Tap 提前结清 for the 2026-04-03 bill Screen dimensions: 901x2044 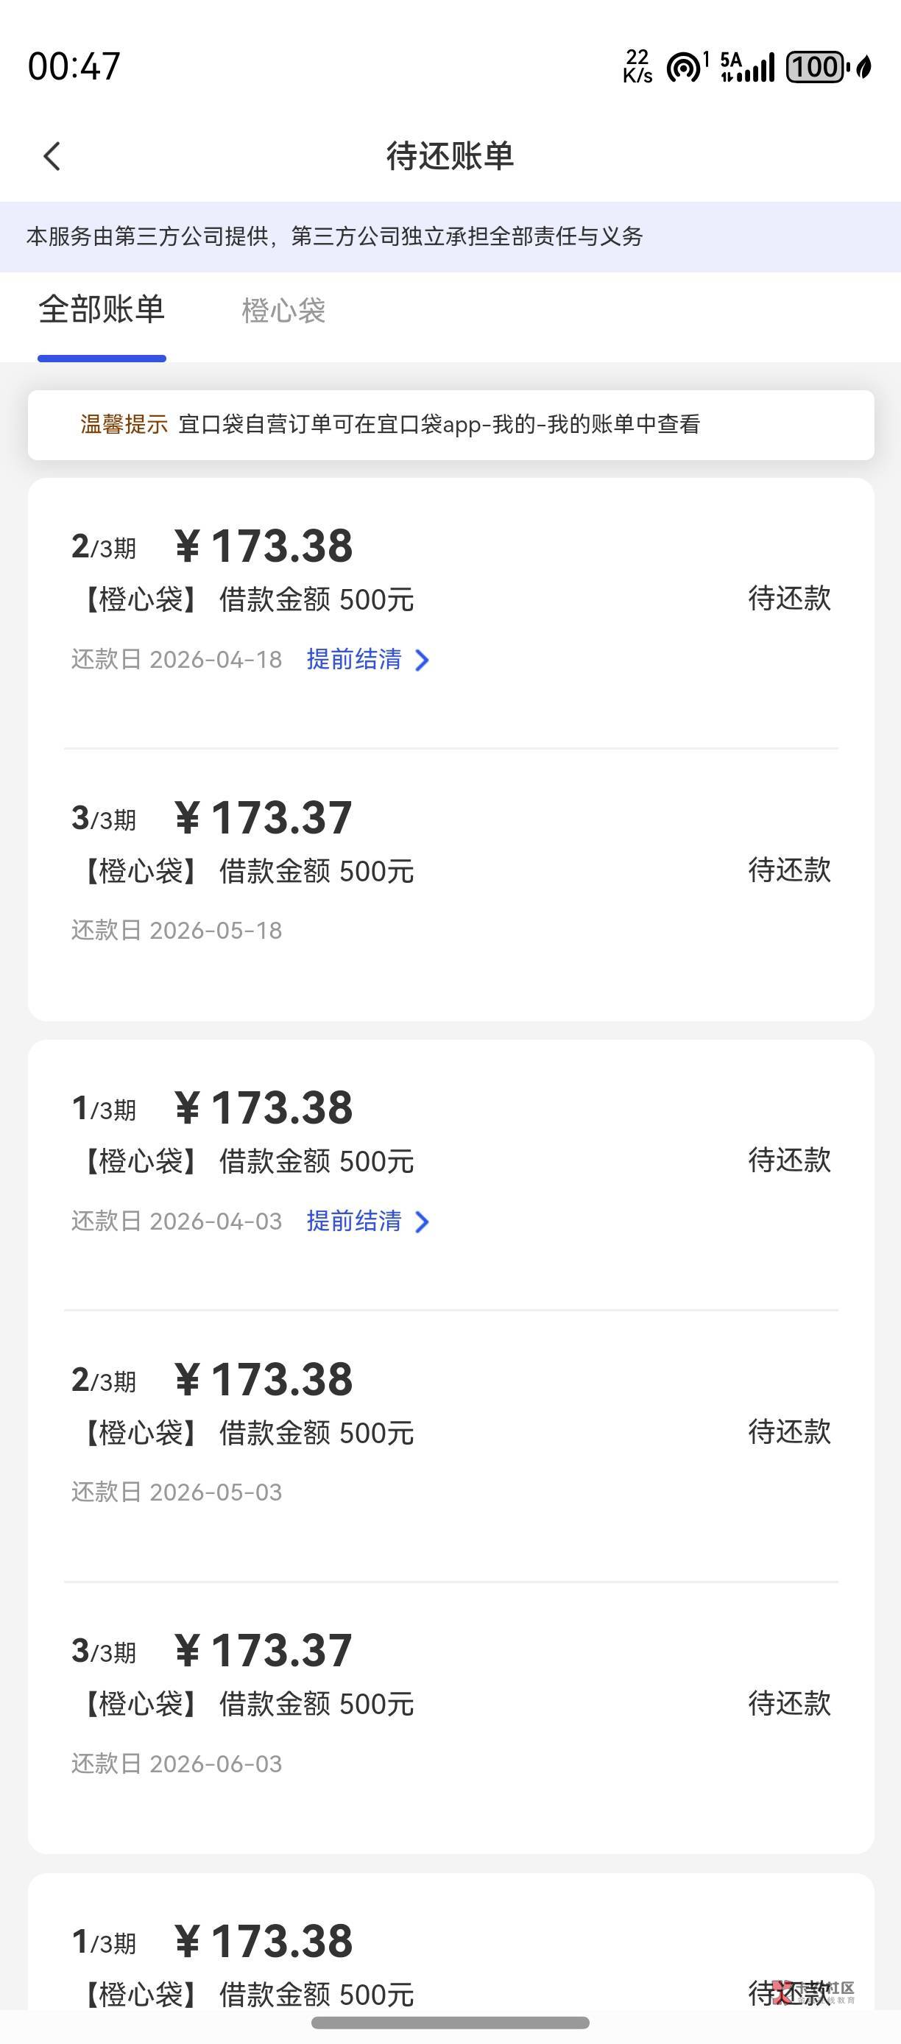click(354, 1221)
